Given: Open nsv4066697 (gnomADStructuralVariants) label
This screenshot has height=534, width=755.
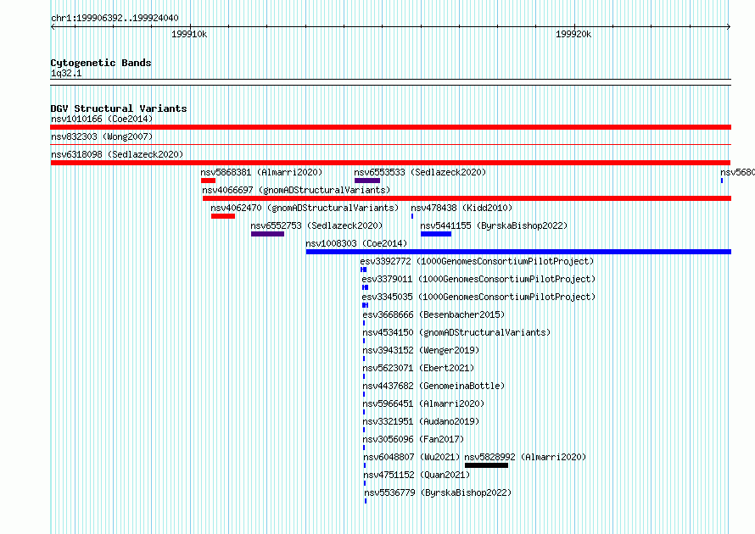Looking at the screenshot, I should (x=296, y=190).
